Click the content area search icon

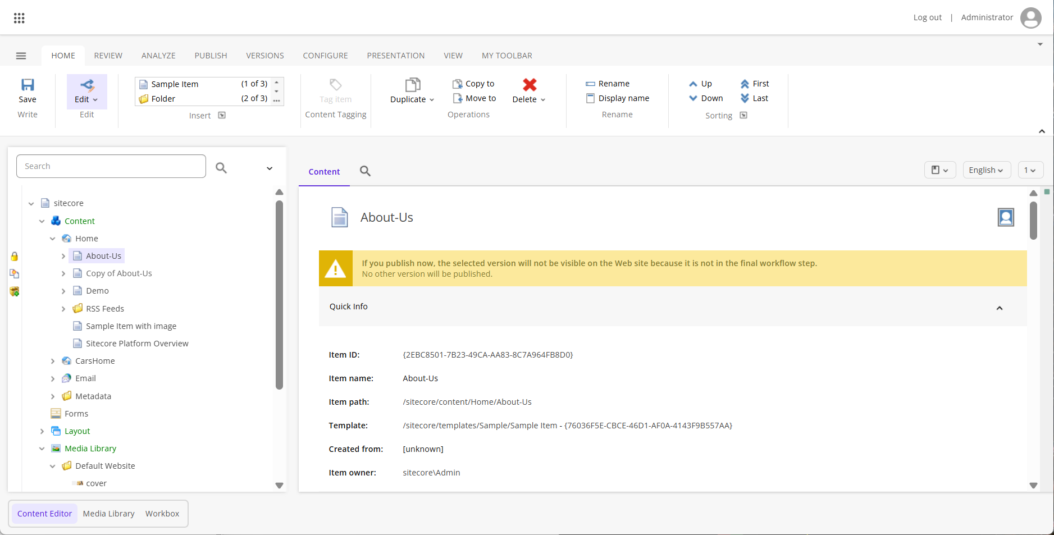coord(365,171)
